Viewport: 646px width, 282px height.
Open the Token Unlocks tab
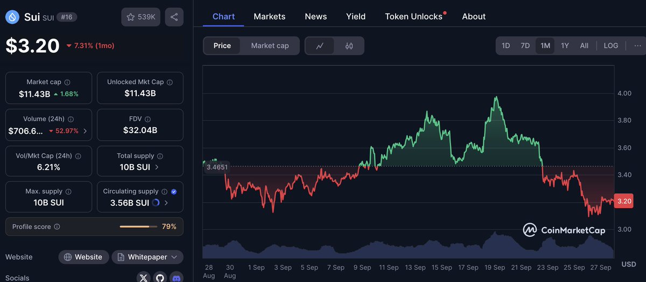click(x=414, y=17)
